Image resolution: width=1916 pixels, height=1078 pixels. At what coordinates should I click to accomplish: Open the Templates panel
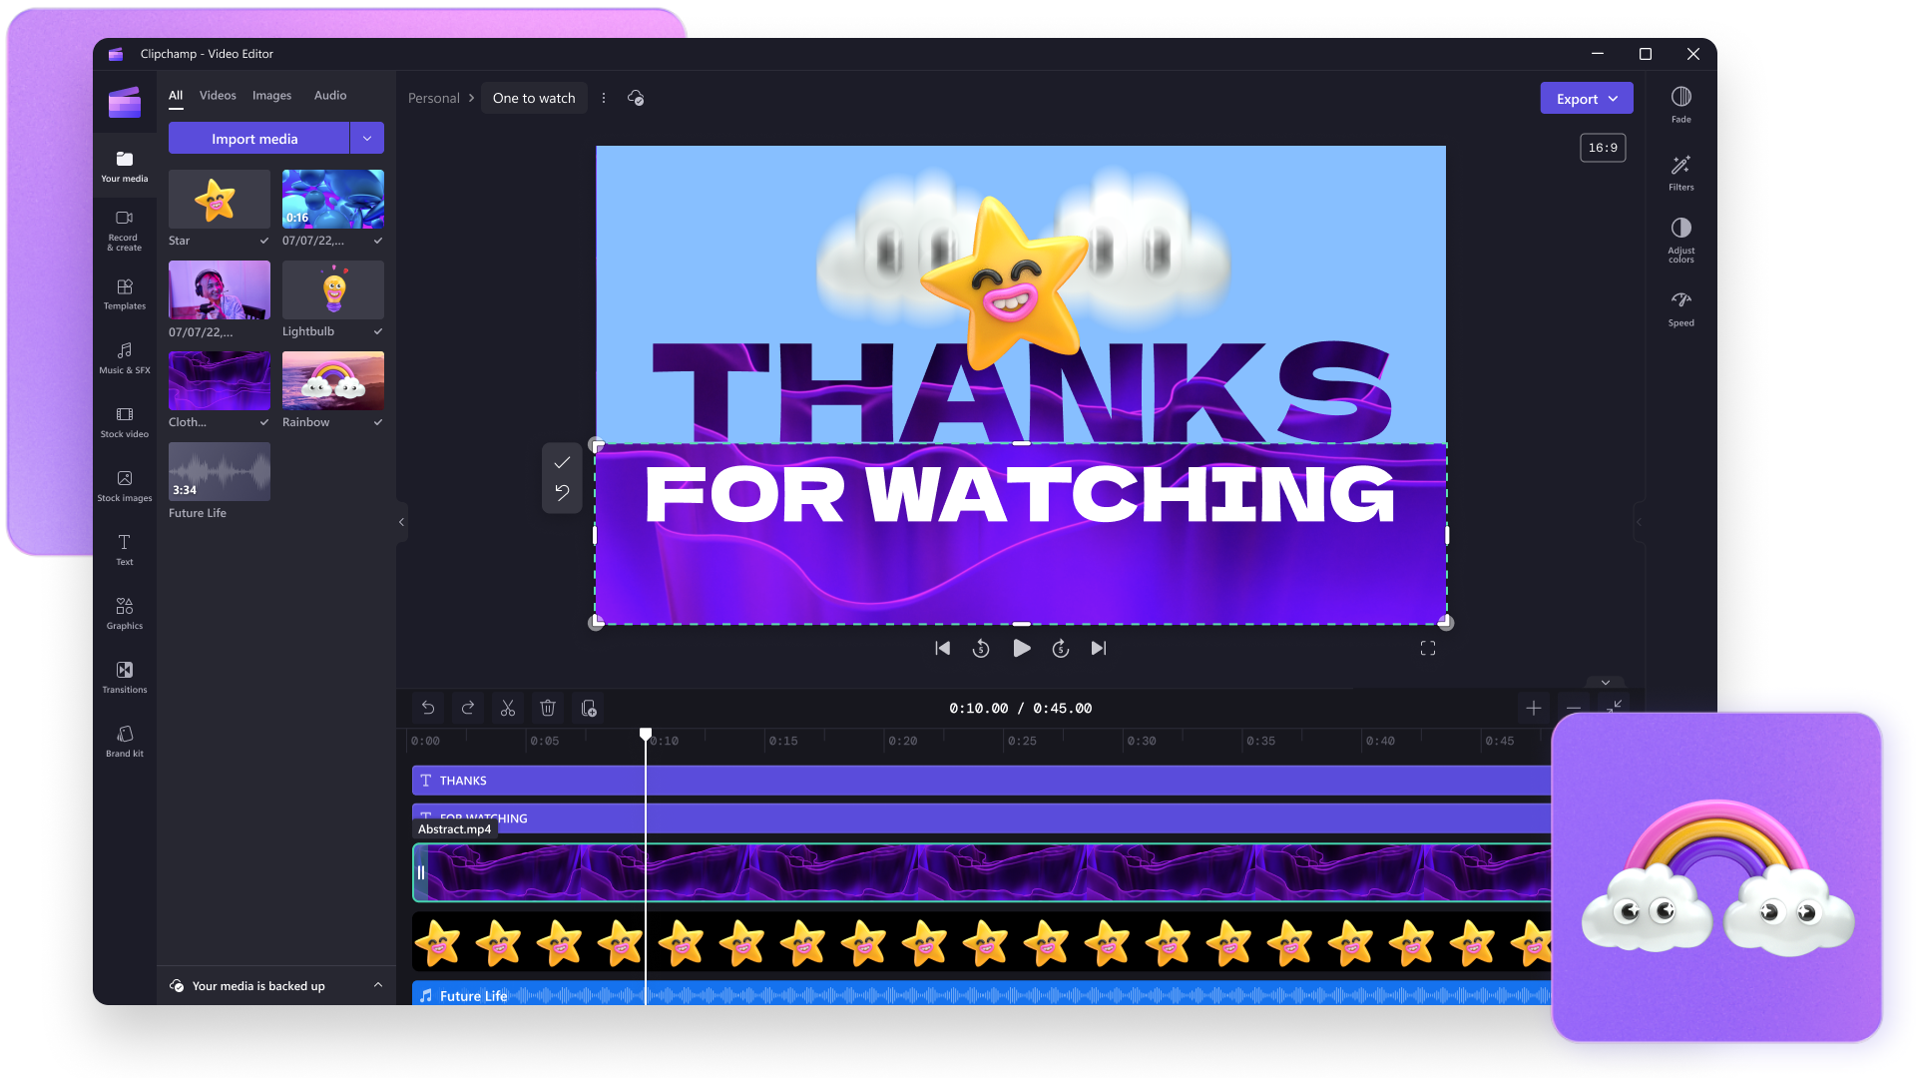[124, 292]
